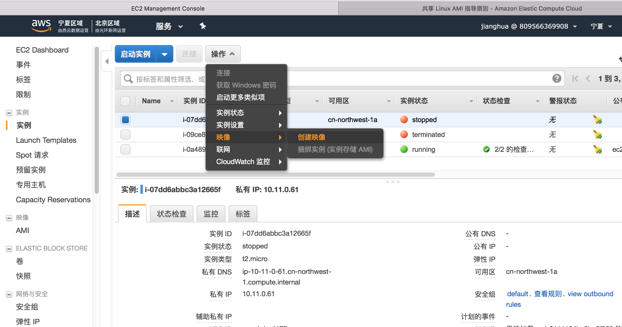Click the tag and attribute filter field
The width and height of the screenshot is (622, 327).
point(342,79)
